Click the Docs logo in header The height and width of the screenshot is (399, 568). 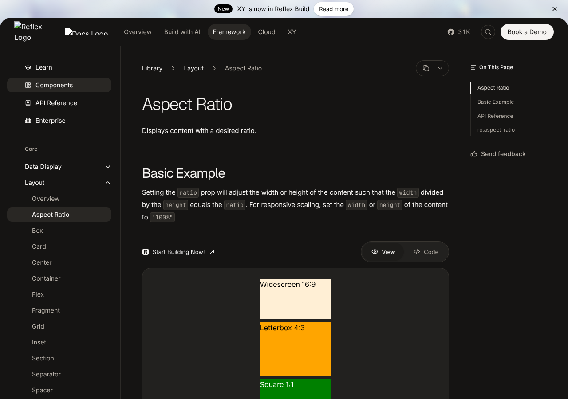click(86, 32)
